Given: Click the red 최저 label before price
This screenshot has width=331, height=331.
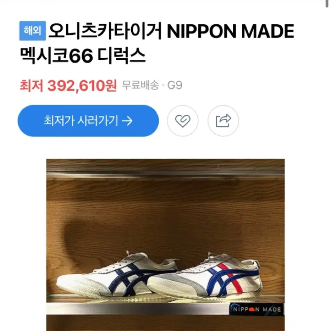Looking at the screenshot, I should pos(32,86).
